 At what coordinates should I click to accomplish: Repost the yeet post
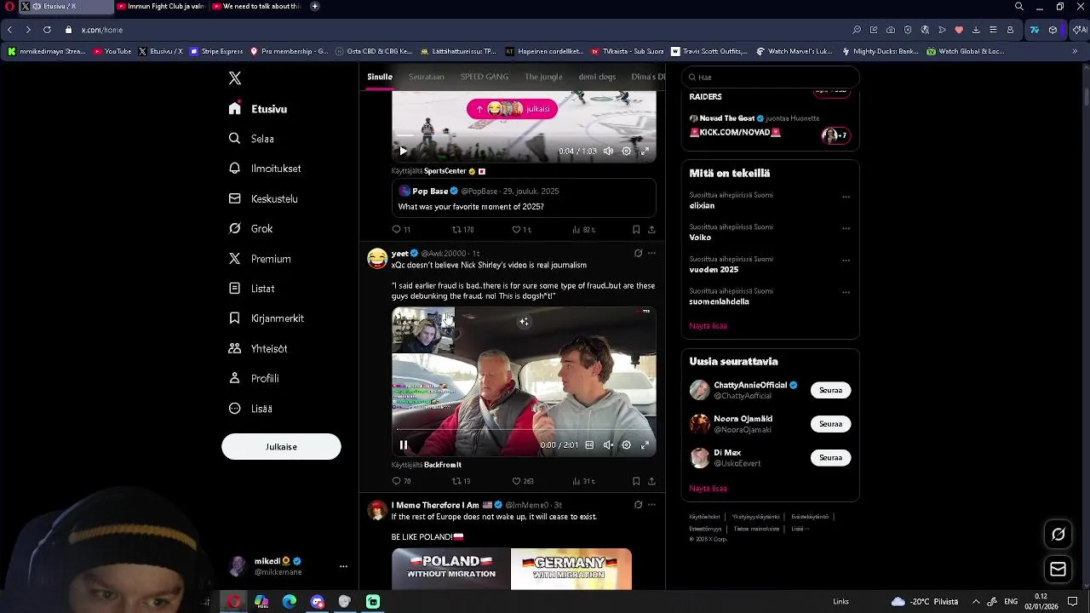461,481
